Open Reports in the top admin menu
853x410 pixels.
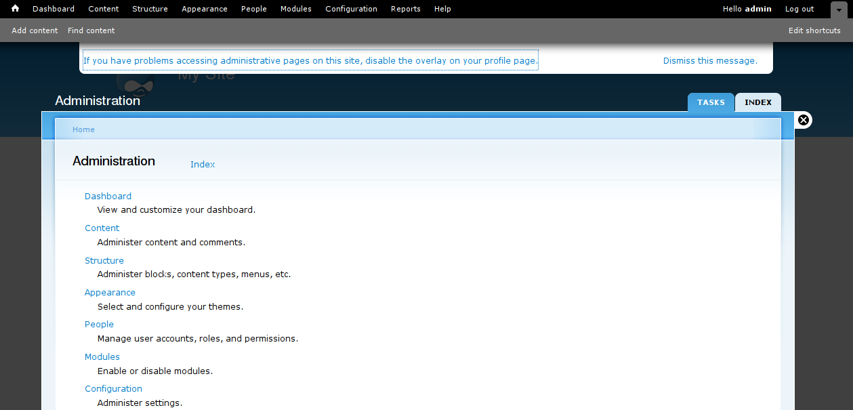406,9
